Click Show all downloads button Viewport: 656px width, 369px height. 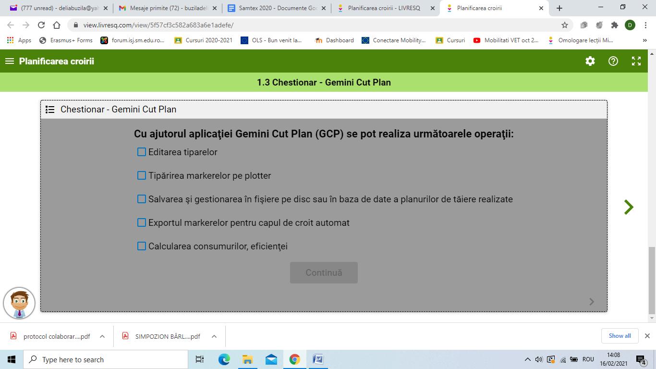coord(620,336)
